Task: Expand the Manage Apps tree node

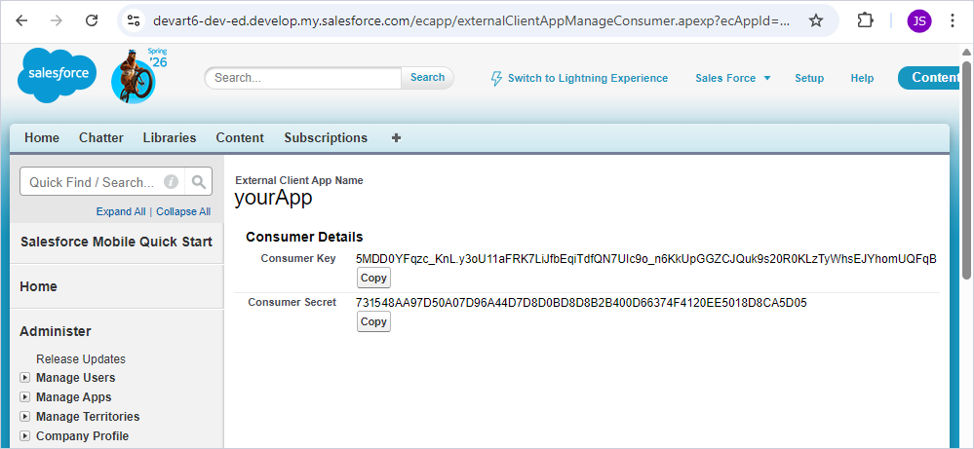Action: (x=24, y=397)
